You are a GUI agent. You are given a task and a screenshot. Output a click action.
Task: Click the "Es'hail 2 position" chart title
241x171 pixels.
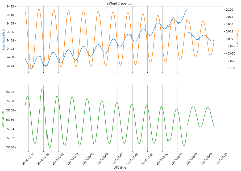(x=120, y=3)
